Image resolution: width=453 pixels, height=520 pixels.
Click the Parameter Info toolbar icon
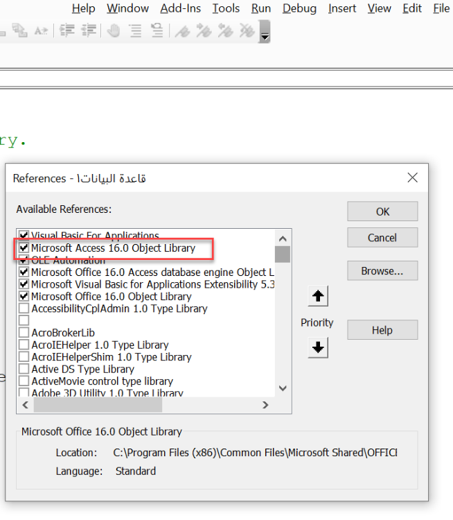click(20, 31)
